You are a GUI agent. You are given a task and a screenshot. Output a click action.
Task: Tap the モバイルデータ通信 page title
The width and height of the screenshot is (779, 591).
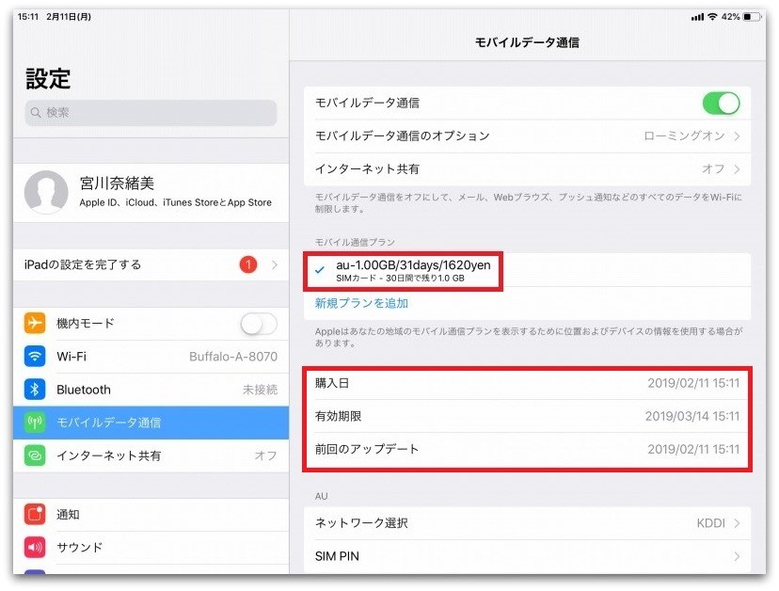pos(527,42)
